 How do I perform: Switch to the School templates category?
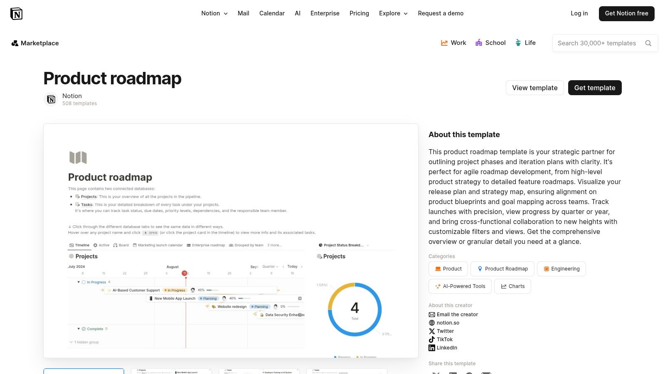pyautogui.click(x=490, y=43)
